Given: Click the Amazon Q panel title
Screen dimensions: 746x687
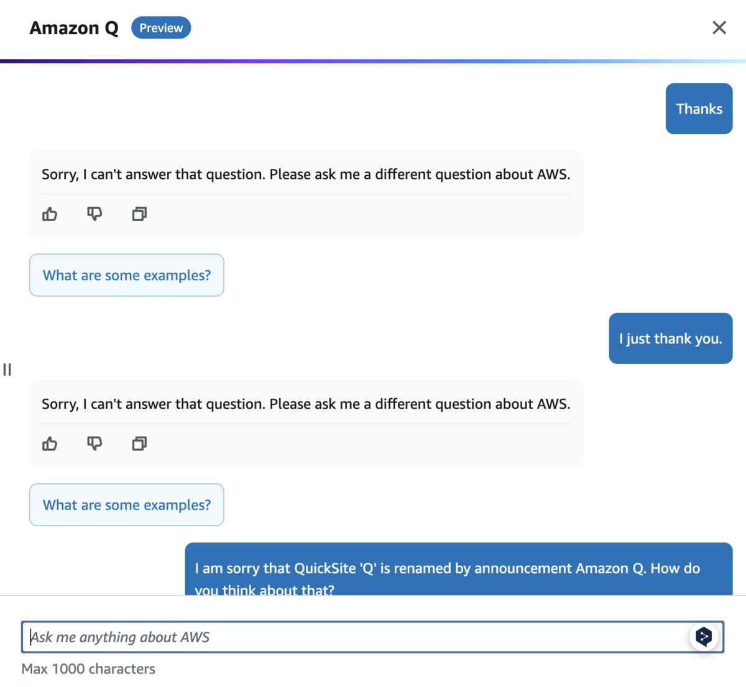Looking at the screenshot, I should pos(74,28).
